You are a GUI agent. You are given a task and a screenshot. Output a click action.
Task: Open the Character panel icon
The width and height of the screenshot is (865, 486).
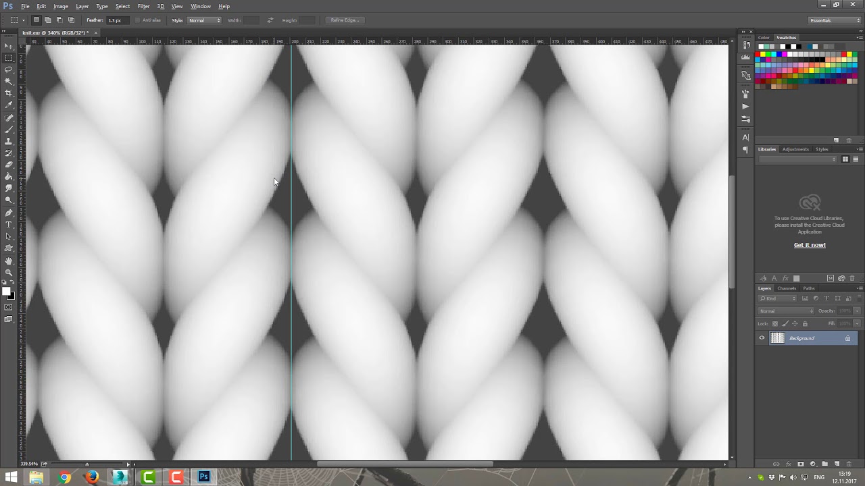coord(745,138)
